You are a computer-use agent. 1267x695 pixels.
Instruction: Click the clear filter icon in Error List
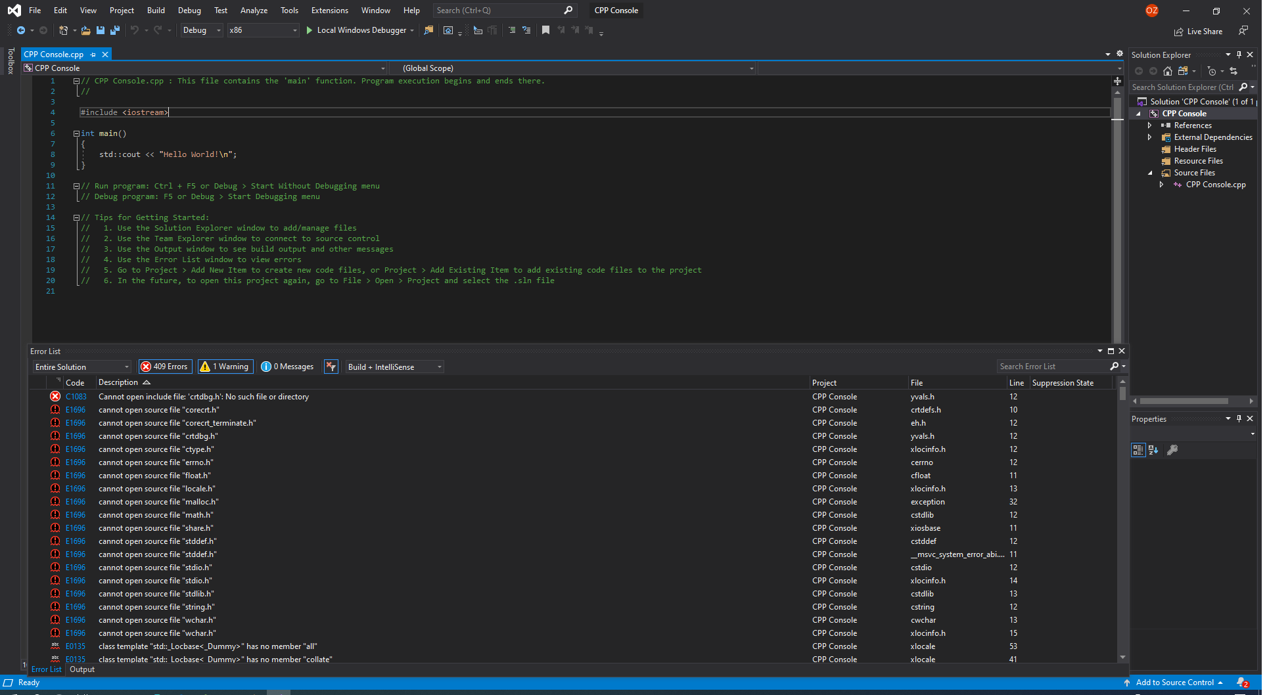click(x=331, y=367)
